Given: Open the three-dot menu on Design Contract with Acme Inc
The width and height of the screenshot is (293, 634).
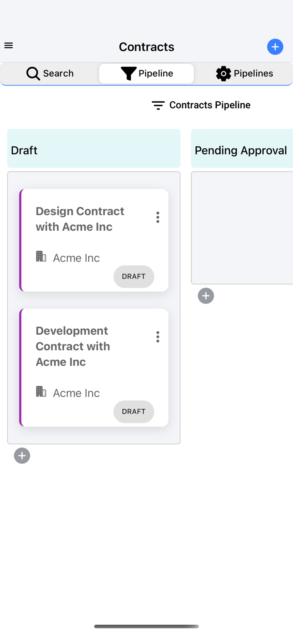Looking at the screenshot, I should tap(158, 217).
